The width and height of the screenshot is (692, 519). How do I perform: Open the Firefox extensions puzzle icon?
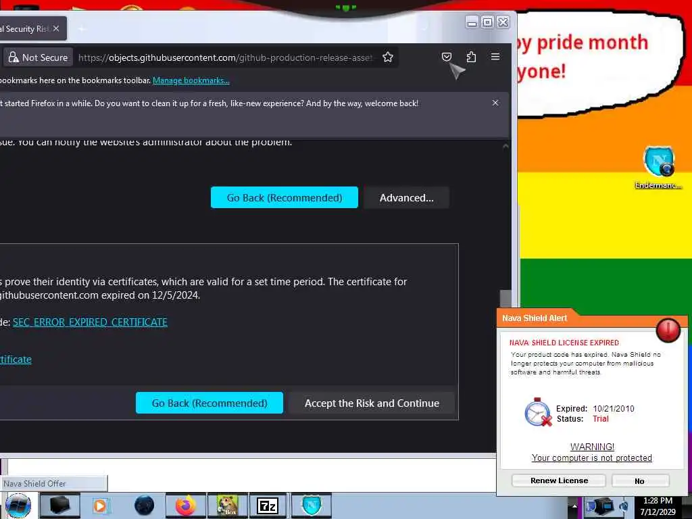[x=471, y=57]
